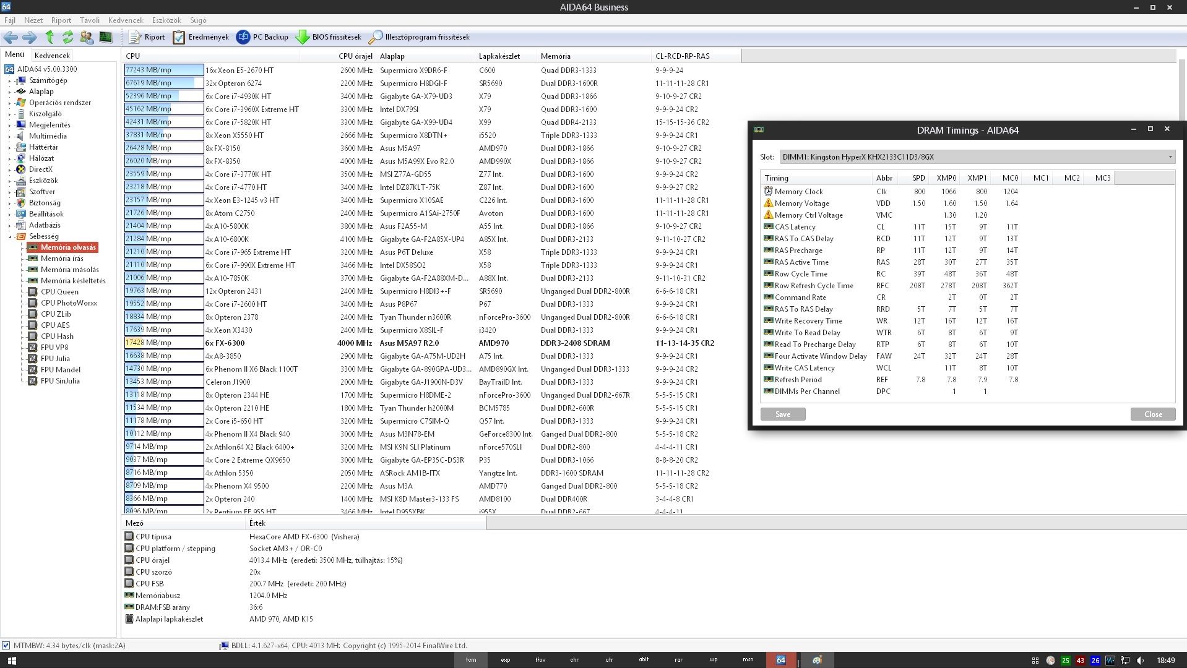Select FPU Julia benchmark

click(55, 359)
